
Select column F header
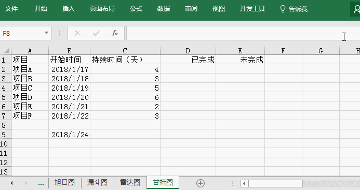coord(283,51)
